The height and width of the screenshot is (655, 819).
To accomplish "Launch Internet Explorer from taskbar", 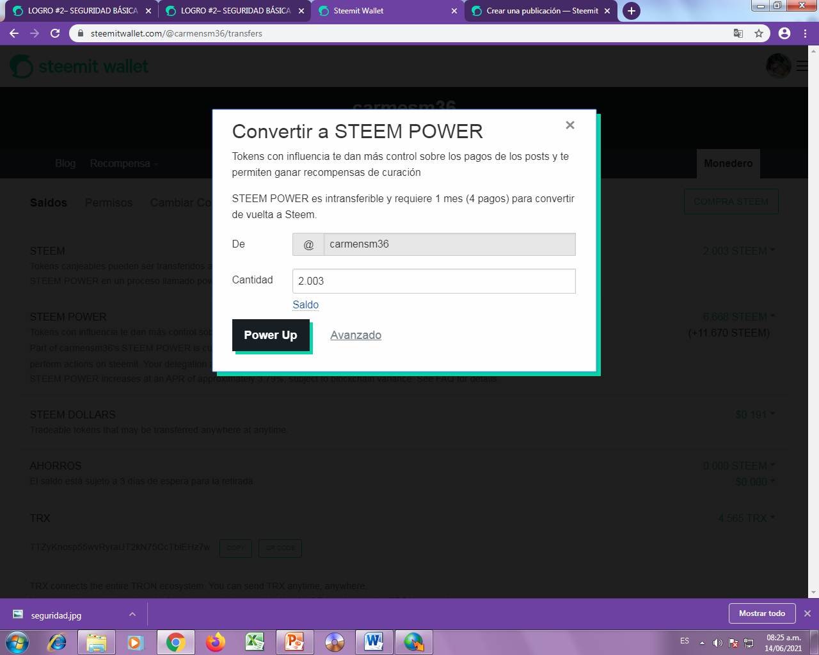I will [x=57, y=642].
